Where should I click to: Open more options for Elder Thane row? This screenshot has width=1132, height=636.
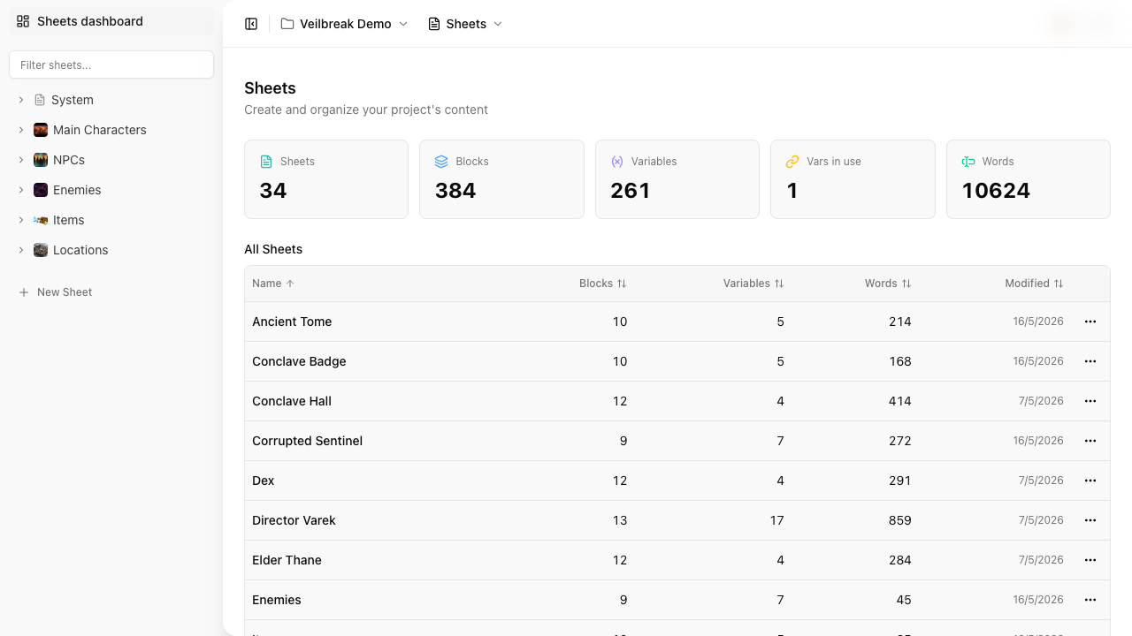point(1090,560)
